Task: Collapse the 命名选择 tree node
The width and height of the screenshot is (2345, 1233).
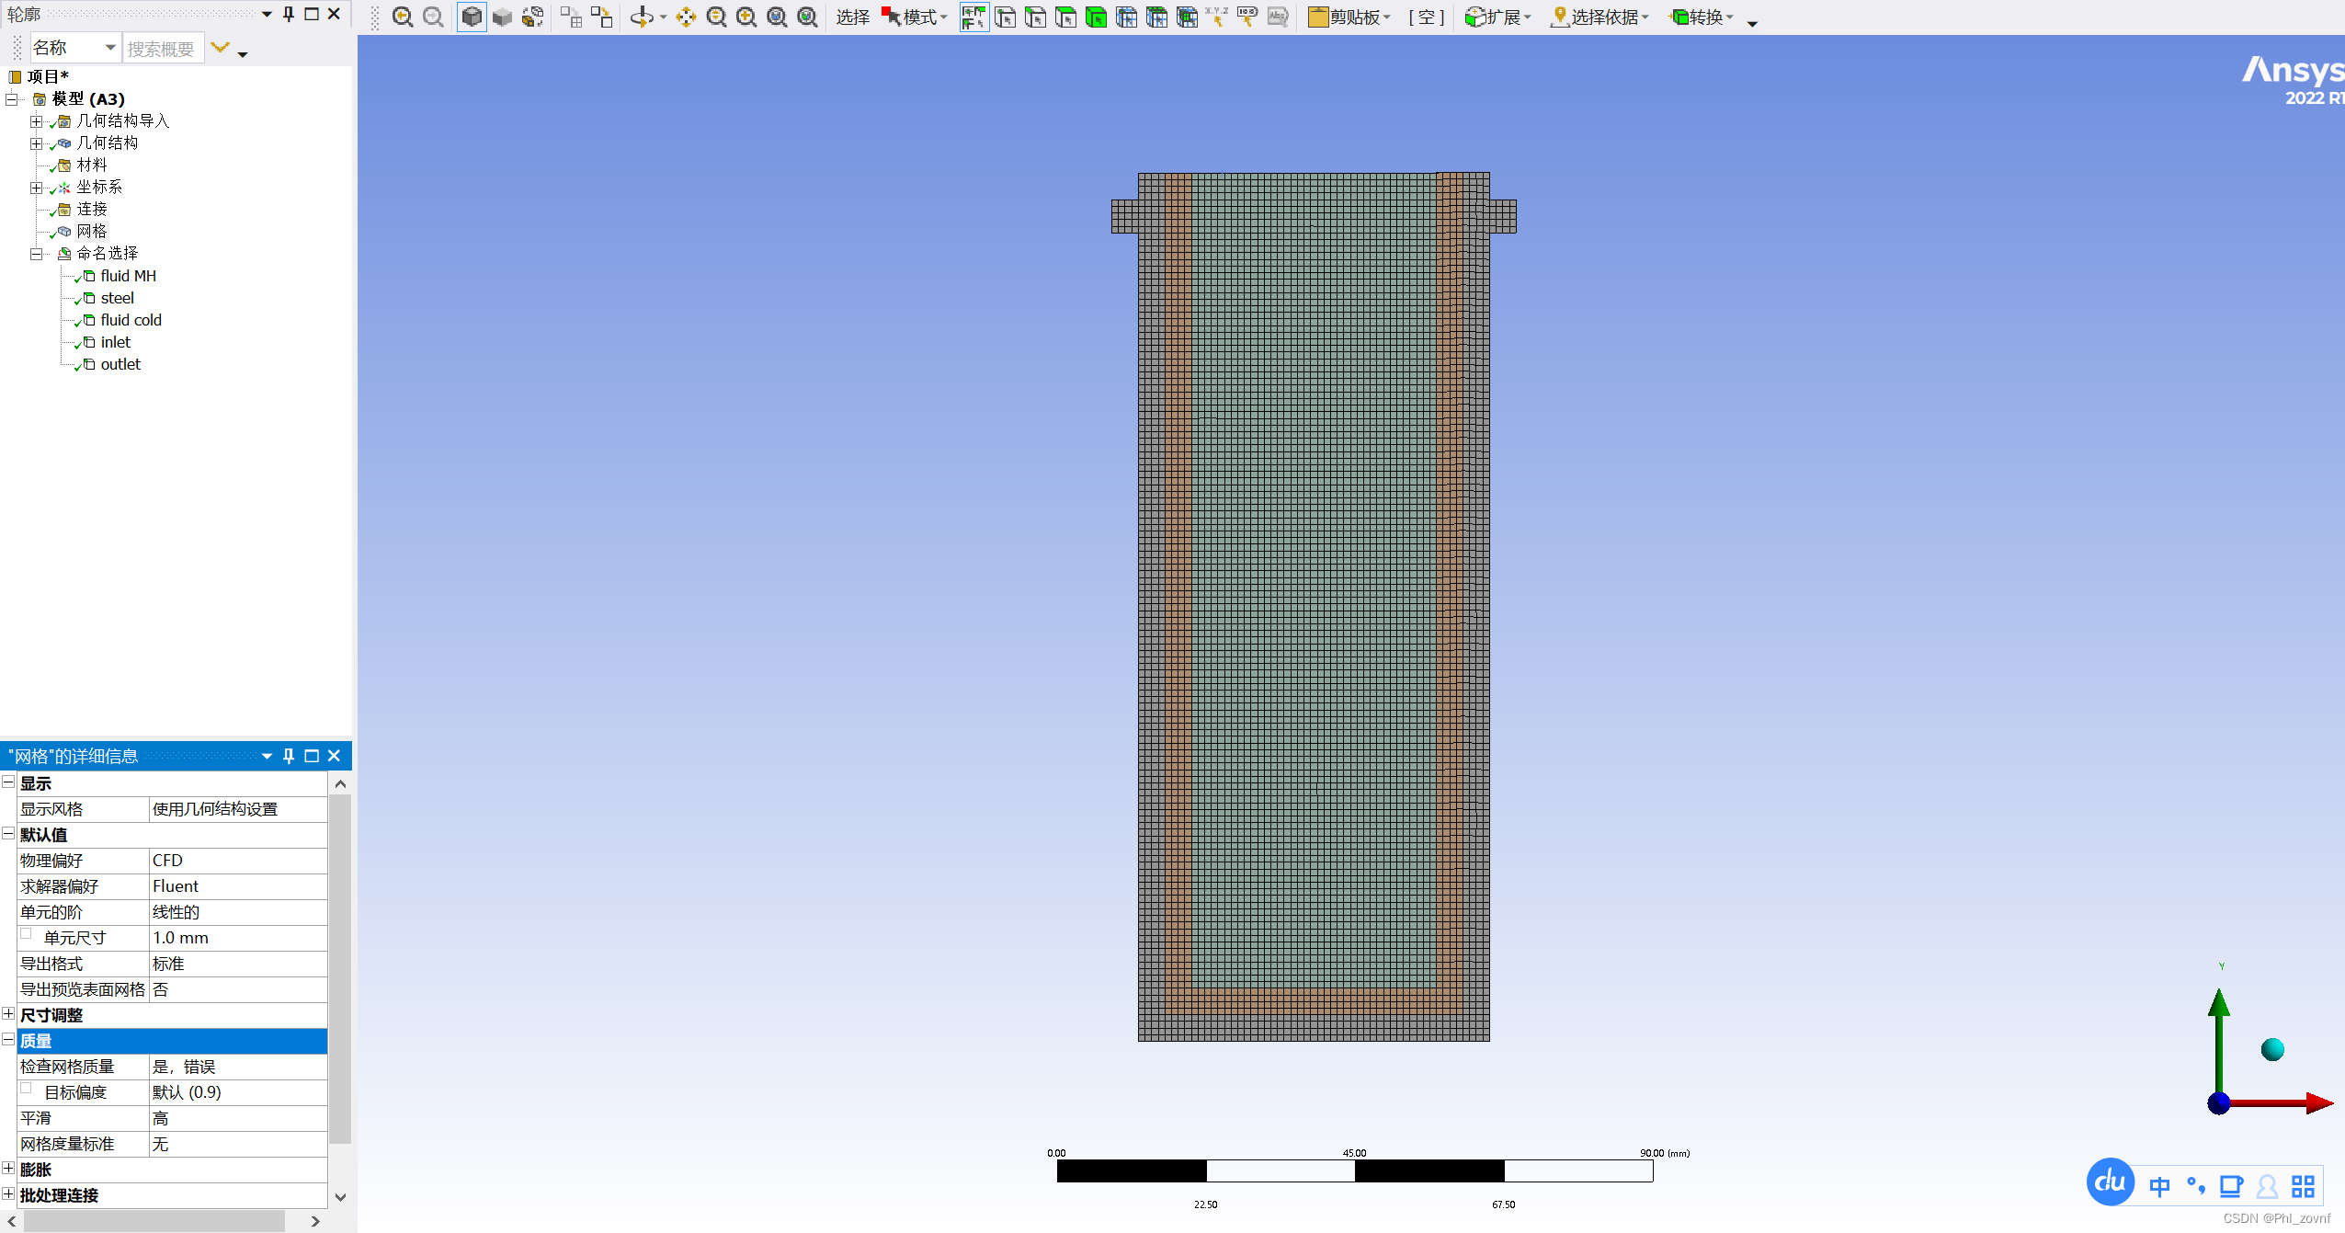Action: tap(36, 254)
